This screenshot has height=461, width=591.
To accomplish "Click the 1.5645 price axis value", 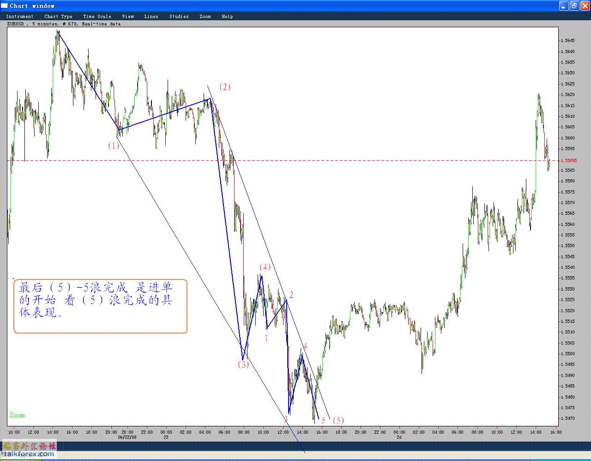I will coord(568,41).
